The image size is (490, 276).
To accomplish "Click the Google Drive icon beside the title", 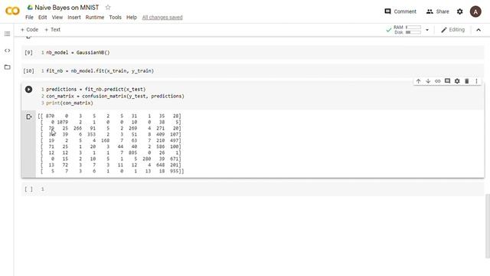I will [x=30, y=7].
